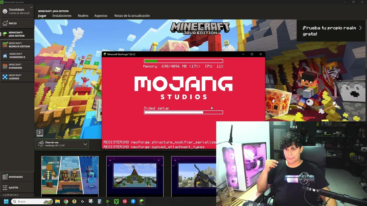Close the Minecraft NeoForge window

pos(261,54)
